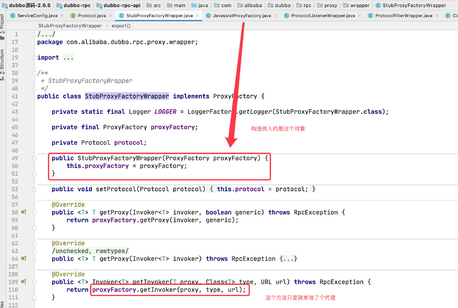Collapse the constructor at line 49

coord(35,158)
